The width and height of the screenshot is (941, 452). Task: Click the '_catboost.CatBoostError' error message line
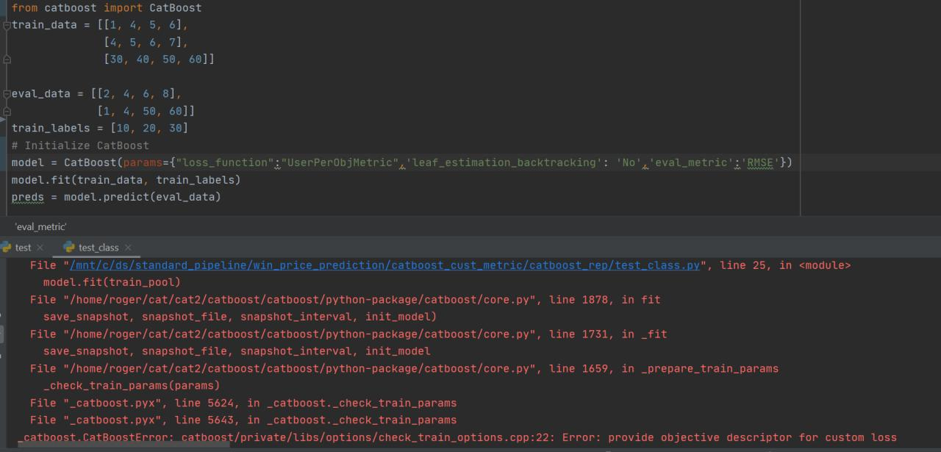pos(457,438)
